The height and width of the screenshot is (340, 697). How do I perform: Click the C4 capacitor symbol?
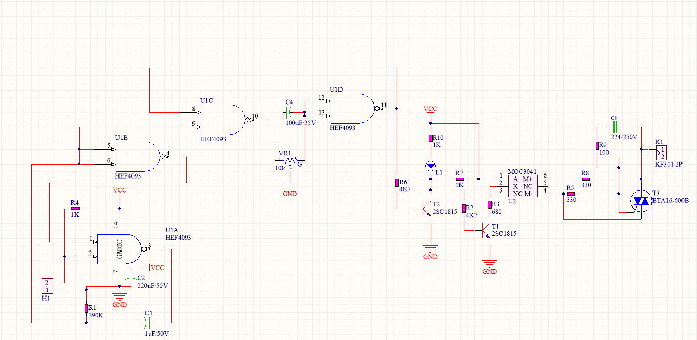click(x=289, y=113)
